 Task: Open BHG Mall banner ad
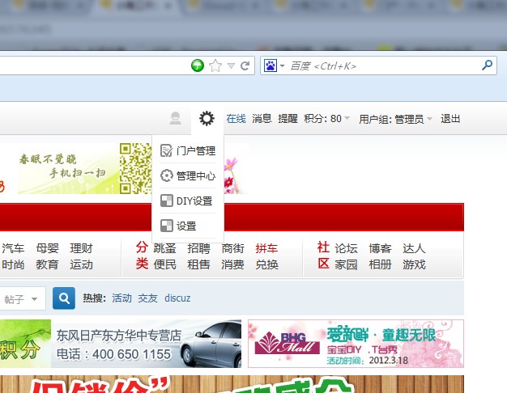(356, 344)
